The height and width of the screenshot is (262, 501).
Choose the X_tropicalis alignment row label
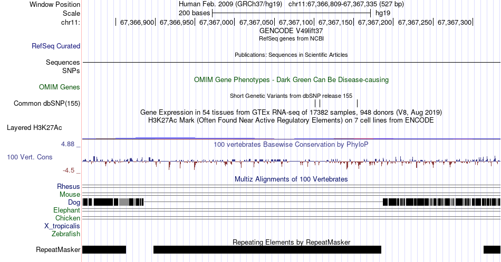click(62, 226)
